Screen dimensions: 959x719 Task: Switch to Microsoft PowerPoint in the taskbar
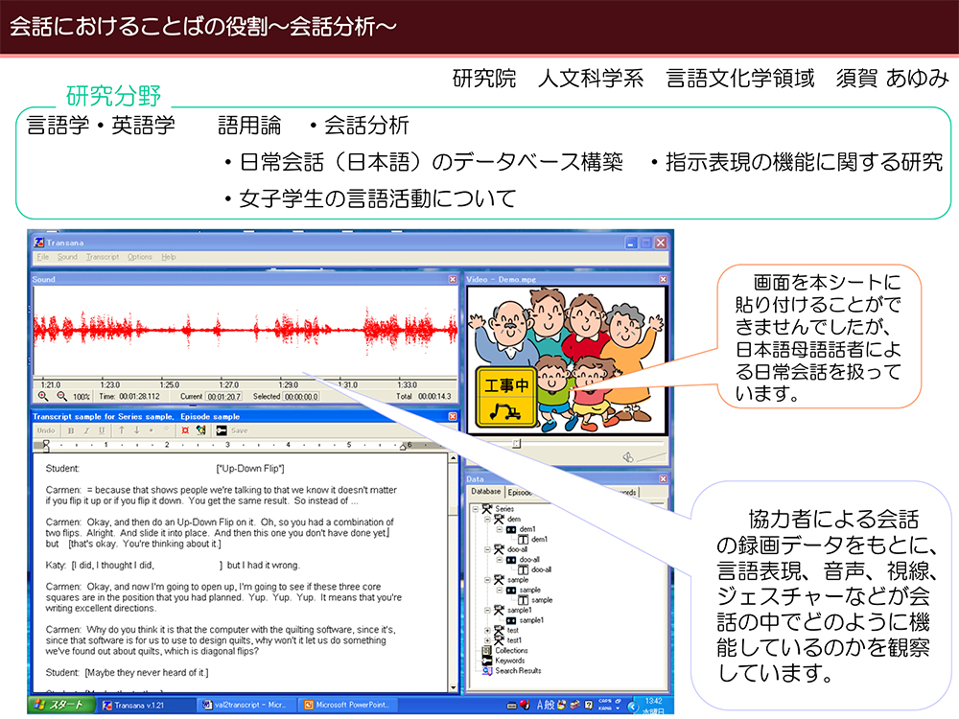[x=349, y=705]
